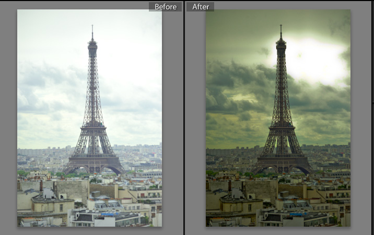Select the After edited Eiffel Tower photo
Viewport: 374px width, 235px height.
click(278, 118)
